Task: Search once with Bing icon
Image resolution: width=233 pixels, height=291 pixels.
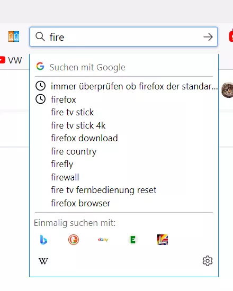Action: [x=43, y=240]
